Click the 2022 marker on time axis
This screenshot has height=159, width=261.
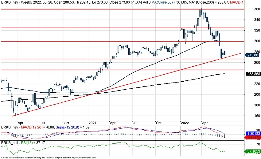point(185,122)
